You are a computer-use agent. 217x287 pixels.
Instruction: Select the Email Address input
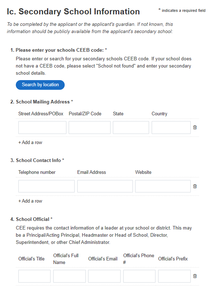[x=105, y=186]
